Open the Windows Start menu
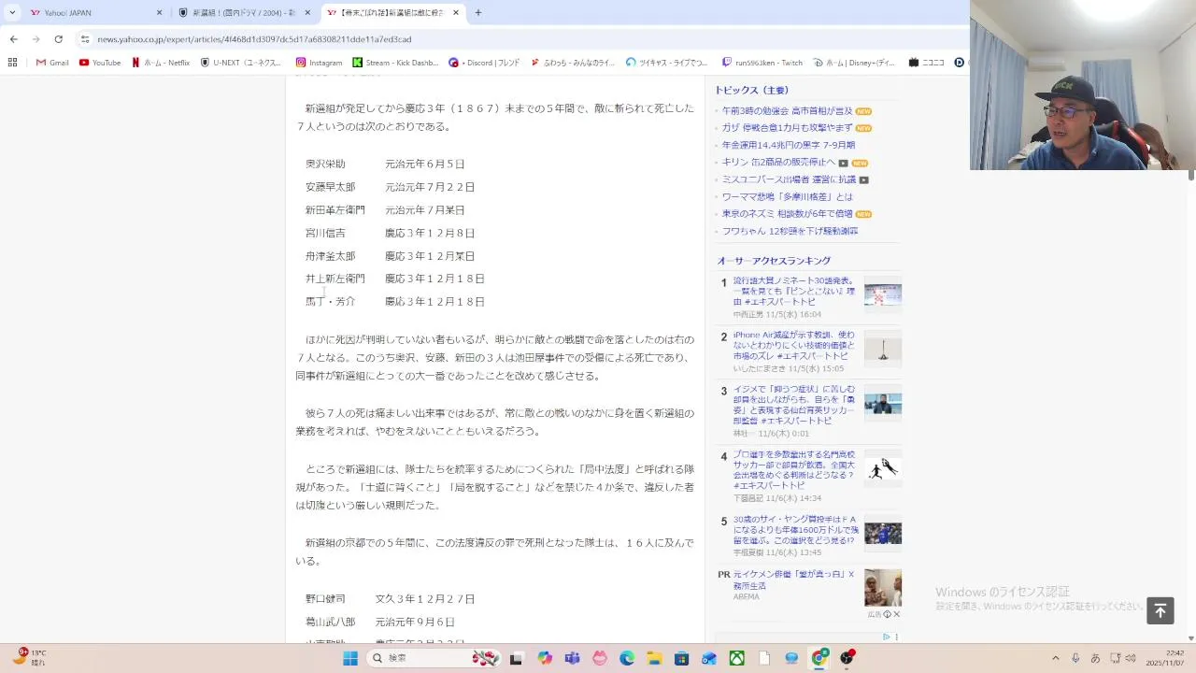The height and width of the screenshot is (673, 1196). coord(350,658)
